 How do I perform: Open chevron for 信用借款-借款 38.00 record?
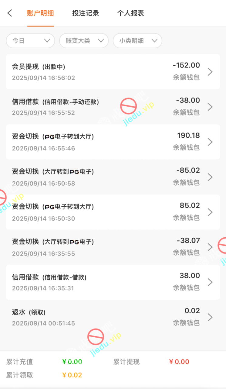pyautogui.click(x=210, y=282)
